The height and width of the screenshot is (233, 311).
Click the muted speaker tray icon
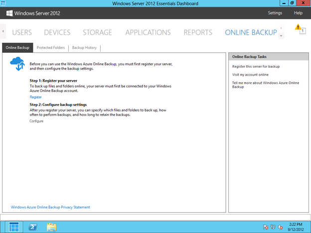click(280, 227)
